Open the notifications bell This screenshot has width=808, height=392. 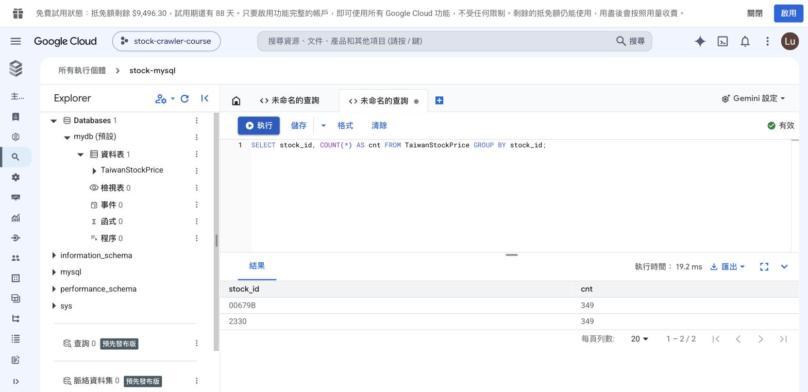coord(745,41)
